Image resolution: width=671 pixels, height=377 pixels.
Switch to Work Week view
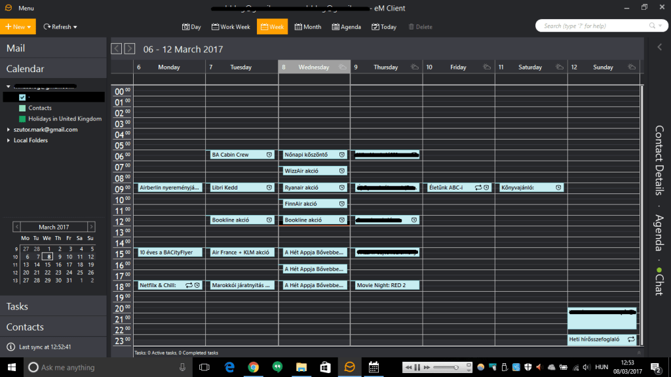pos(231,27)
